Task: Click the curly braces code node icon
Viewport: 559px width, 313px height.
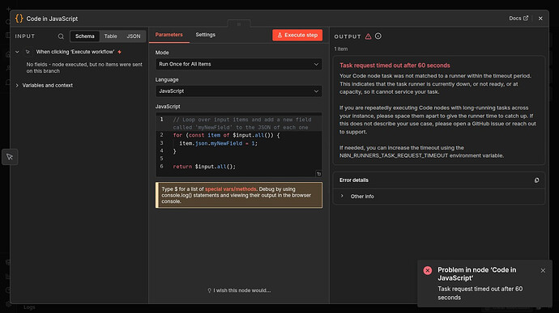Action: click(x=19, y=19)
